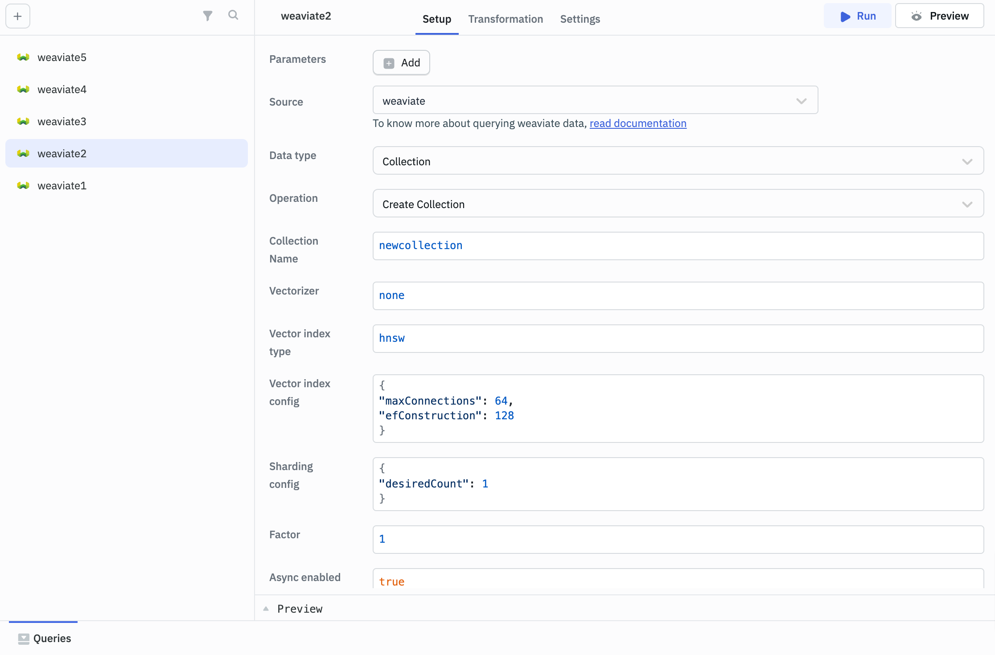Collapse the Preview panel at the bottom
The width and height of the screenshot is (995, 655).
click(266, 608)
